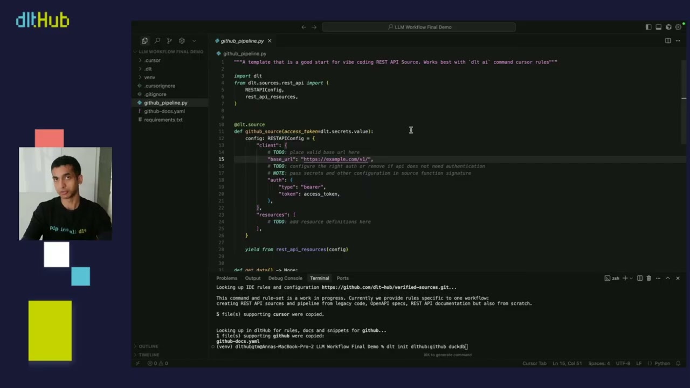Click the Ln 15, Col 51 status item
690x388 pixels.
click(567, 363)
